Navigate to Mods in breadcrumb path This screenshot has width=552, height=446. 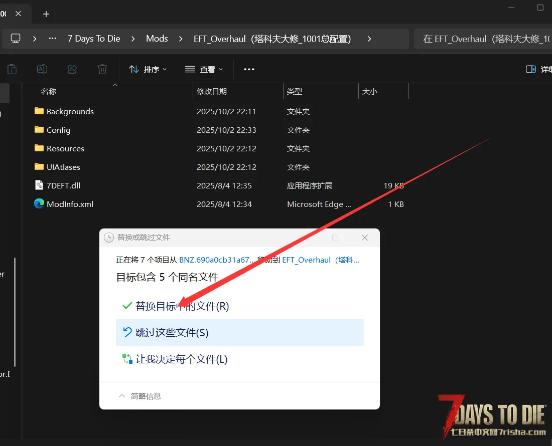pyautogui.click(x=157, y=39)
